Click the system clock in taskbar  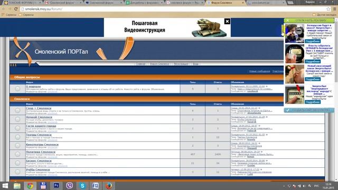click(x=328, y=186)
